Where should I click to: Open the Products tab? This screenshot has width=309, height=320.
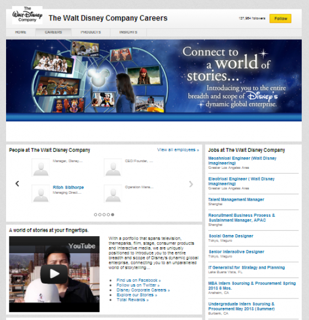pos(91,32)
